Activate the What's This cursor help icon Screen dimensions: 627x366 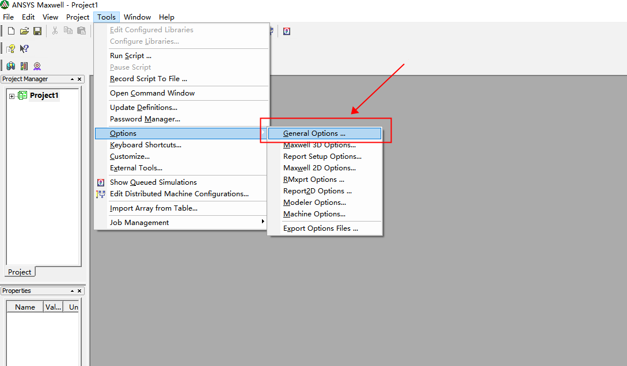pyautogui.click(x=24, y=49)
